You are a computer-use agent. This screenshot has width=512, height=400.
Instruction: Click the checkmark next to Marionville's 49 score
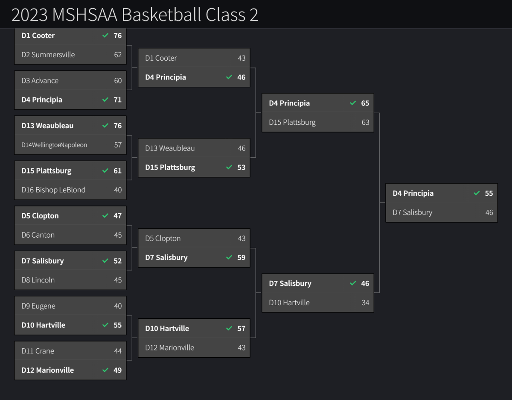[105, 370]
